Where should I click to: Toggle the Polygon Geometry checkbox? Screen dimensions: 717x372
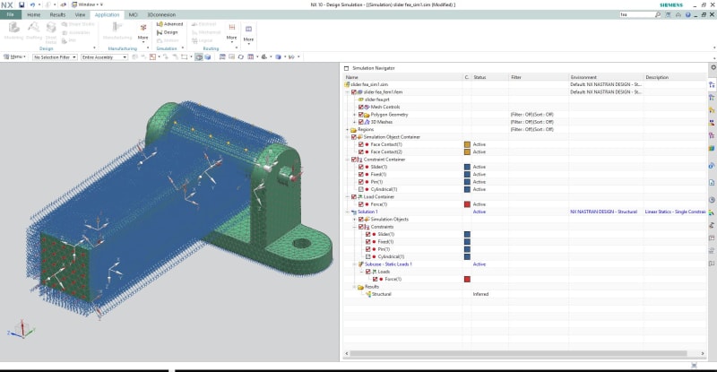pyautogui.click(x=361, y=115)
